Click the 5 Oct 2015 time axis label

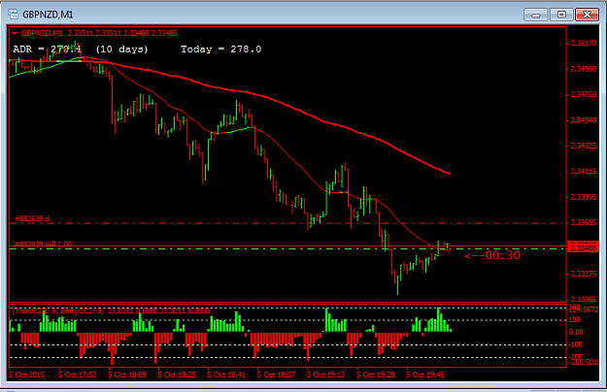[x=27, y=375]
